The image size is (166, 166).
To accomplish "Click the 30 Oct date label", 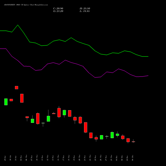I will [10, 158].
